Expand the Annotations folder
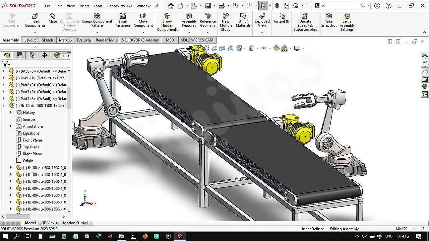 [x=11, y=126]
